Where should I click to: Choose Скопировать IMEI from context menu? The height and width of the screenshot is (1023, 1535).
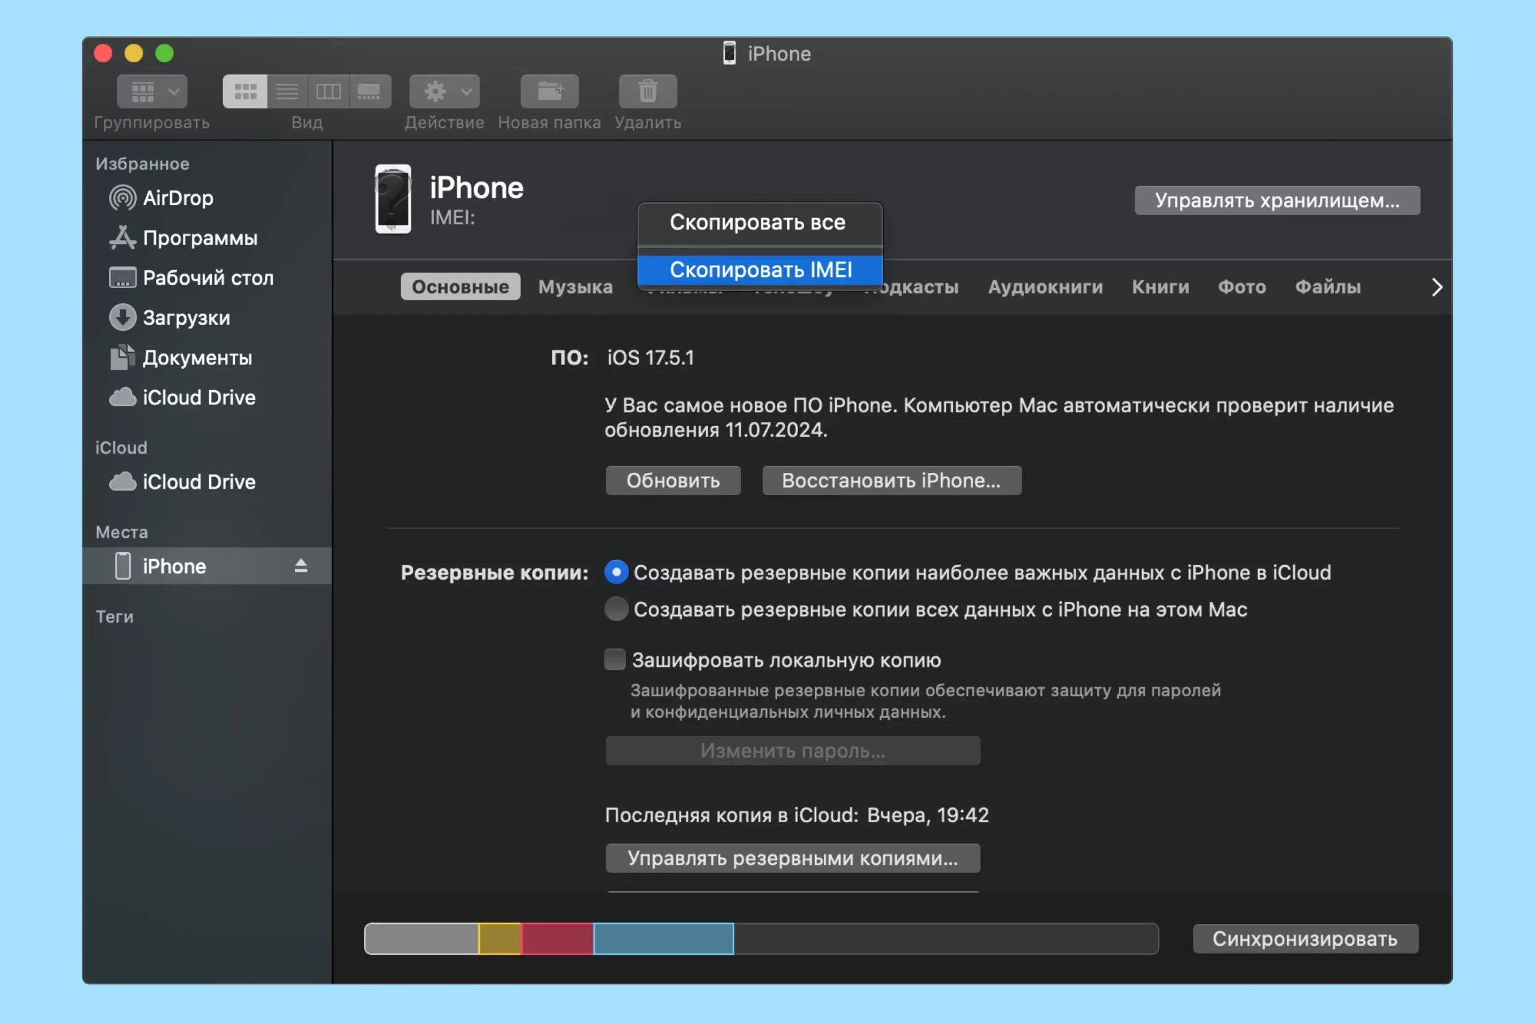[x=760, y=270]
